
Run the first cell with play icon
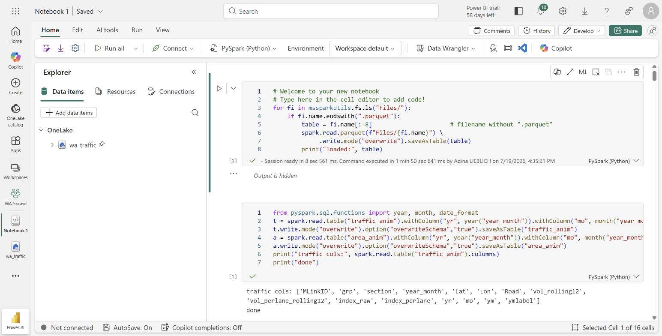click(219, 88)
